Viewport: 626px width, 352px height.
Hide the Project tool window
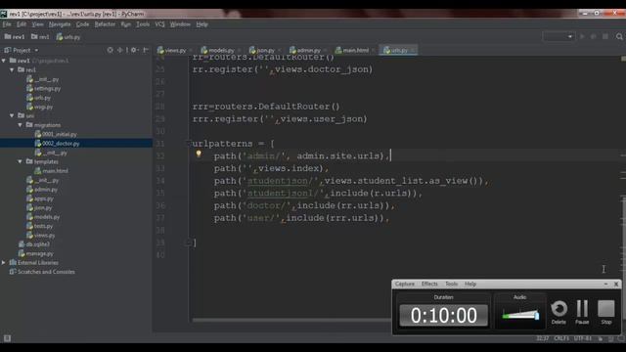[146, 50]
